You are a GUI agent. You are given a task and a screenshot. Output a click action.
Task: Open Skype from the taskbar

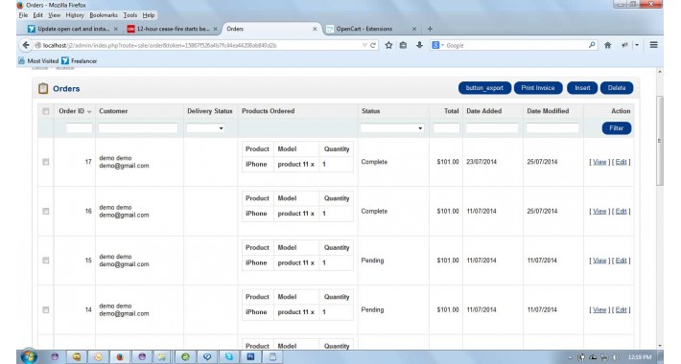pos(229,356)
